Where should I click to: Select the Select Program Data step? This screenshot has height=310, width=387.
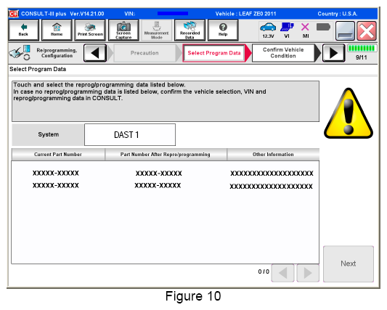click(x=214, y=53)
